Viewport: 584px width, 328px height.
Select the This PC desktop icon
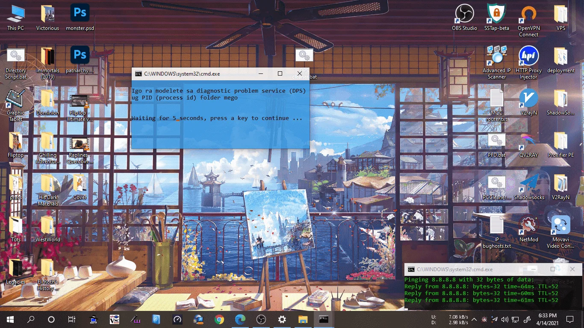pyautogui.click(x=15, y=18)
